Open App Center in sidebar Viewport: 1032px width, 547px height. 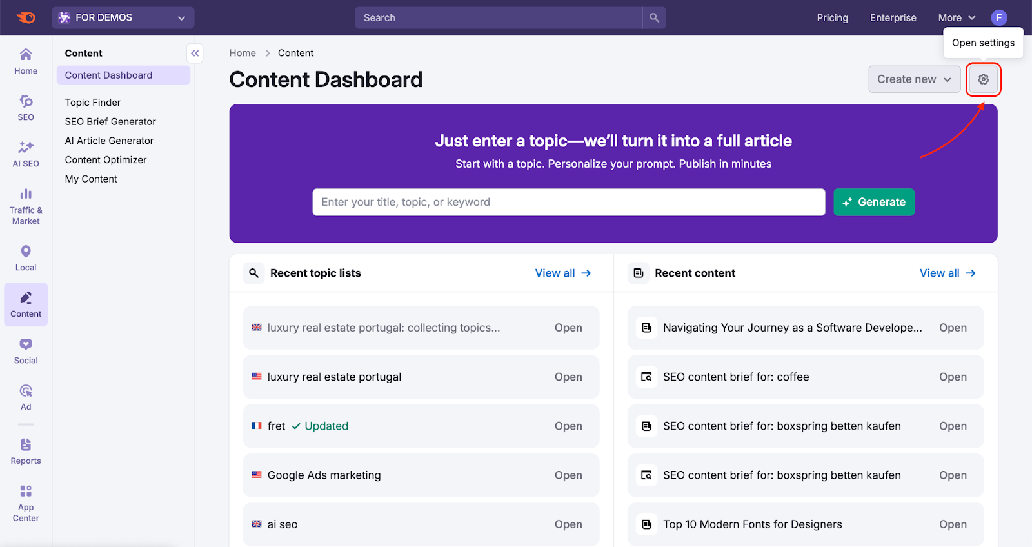(26, 503)
